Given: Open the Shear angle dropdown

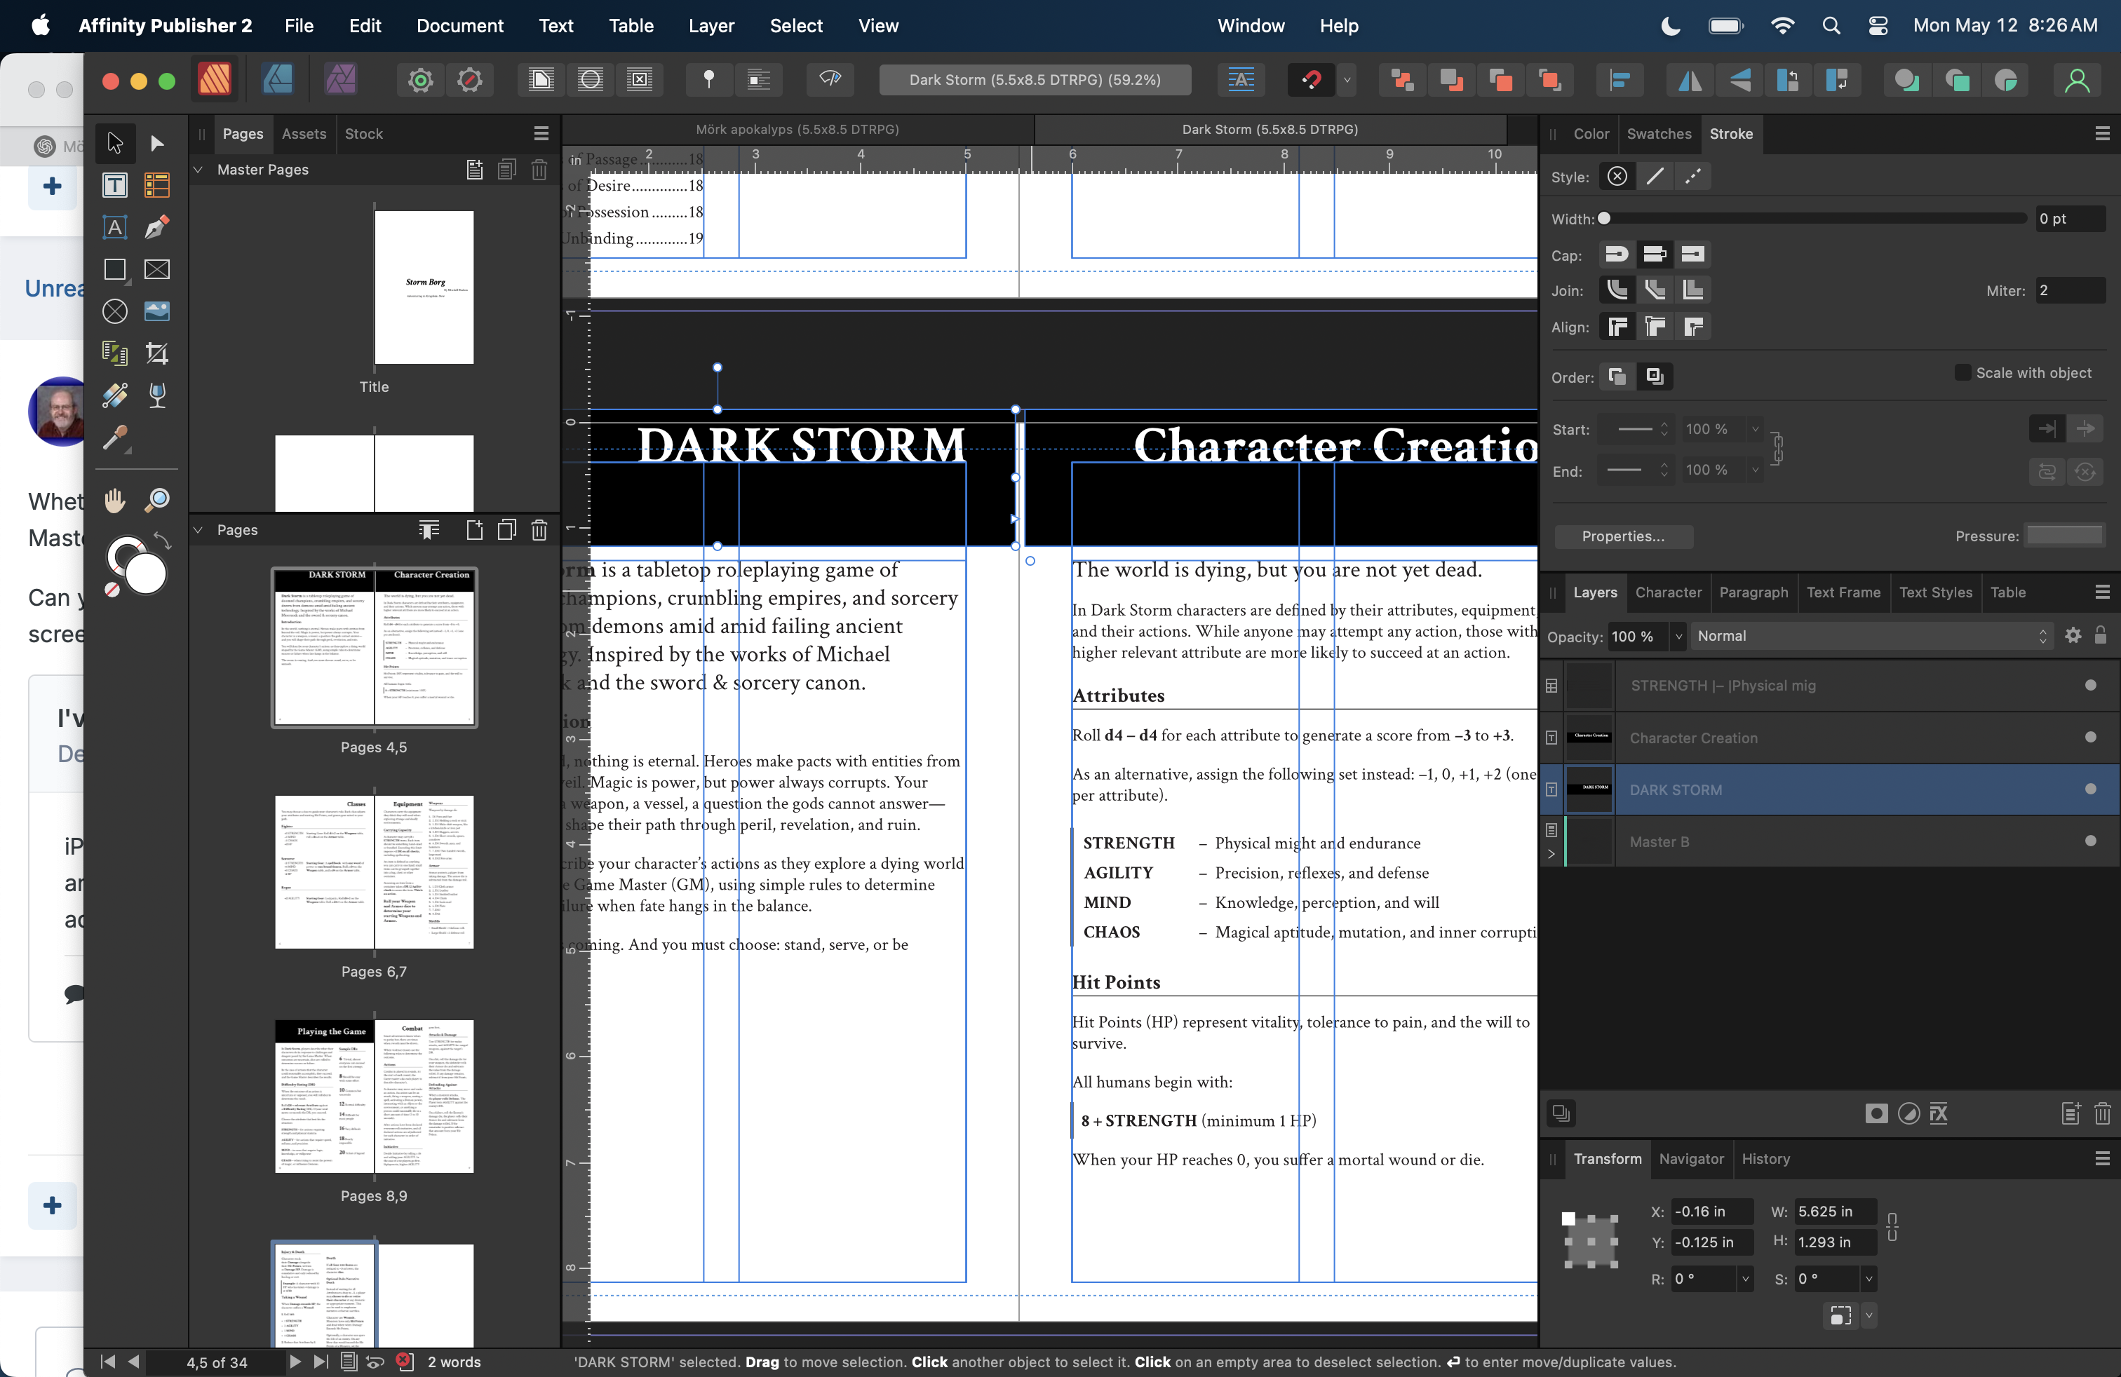Looking at the screenshot, I should pyautogui.click(x=1868, y=1279).
